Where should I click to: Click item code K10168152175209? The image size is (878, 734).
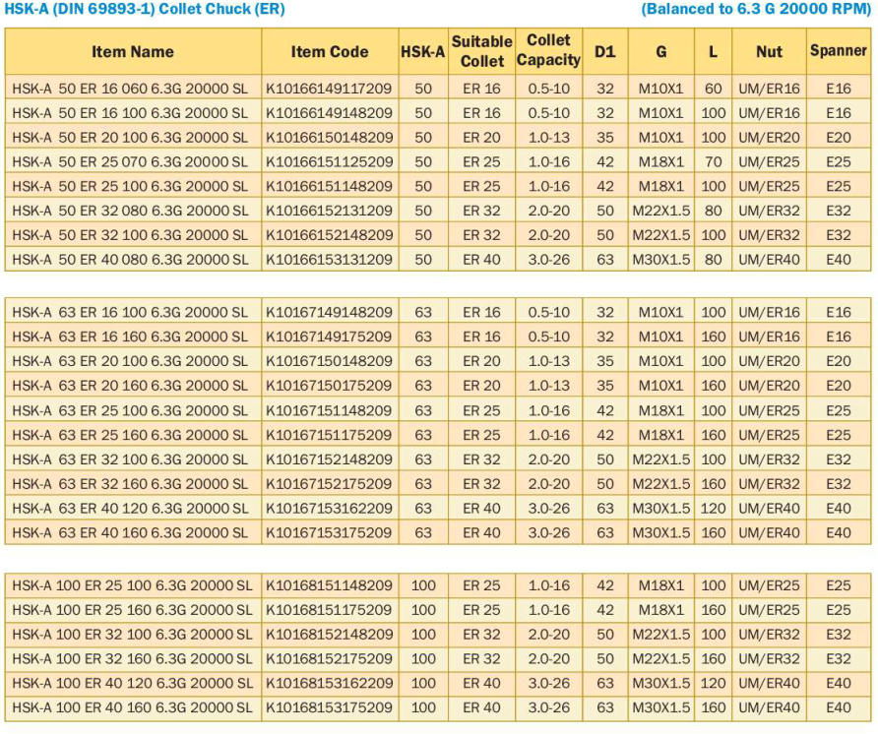click(329, 658)
